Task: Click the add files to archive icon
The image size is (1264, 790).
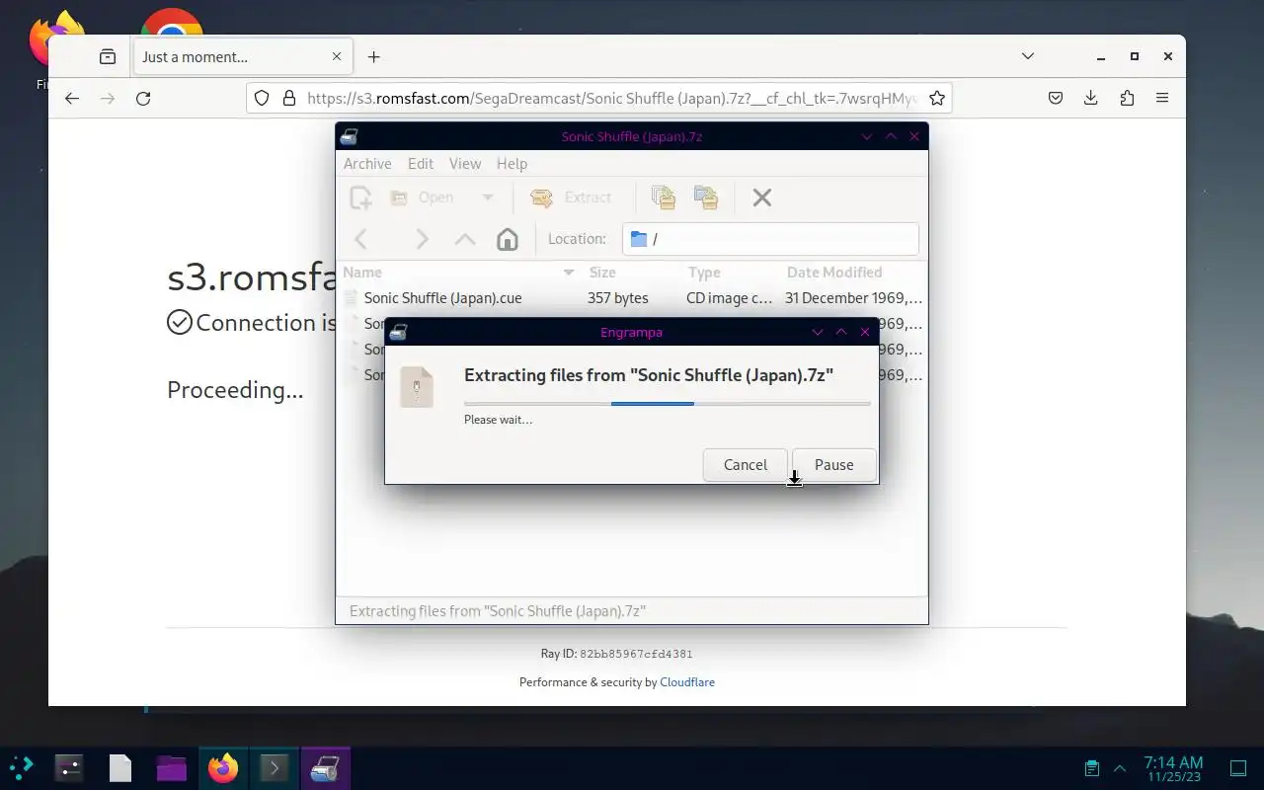Action: point(664,197)
